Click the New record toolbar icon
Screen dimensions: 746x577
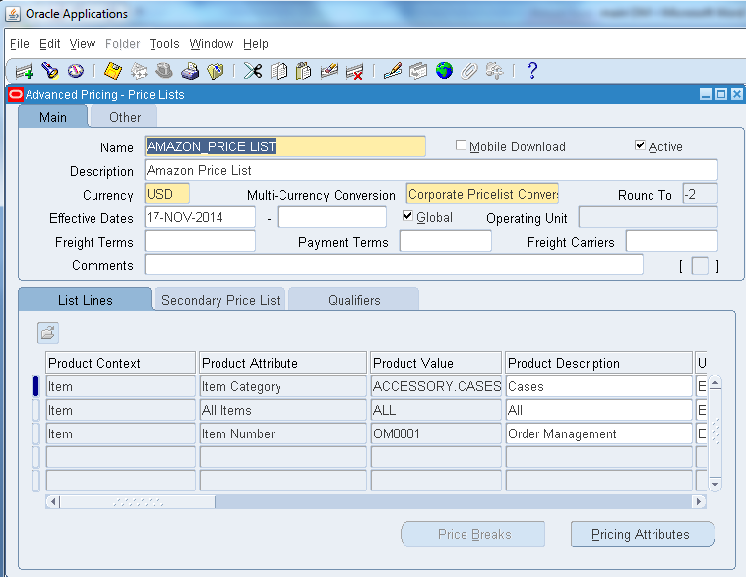tap(25, 71)
